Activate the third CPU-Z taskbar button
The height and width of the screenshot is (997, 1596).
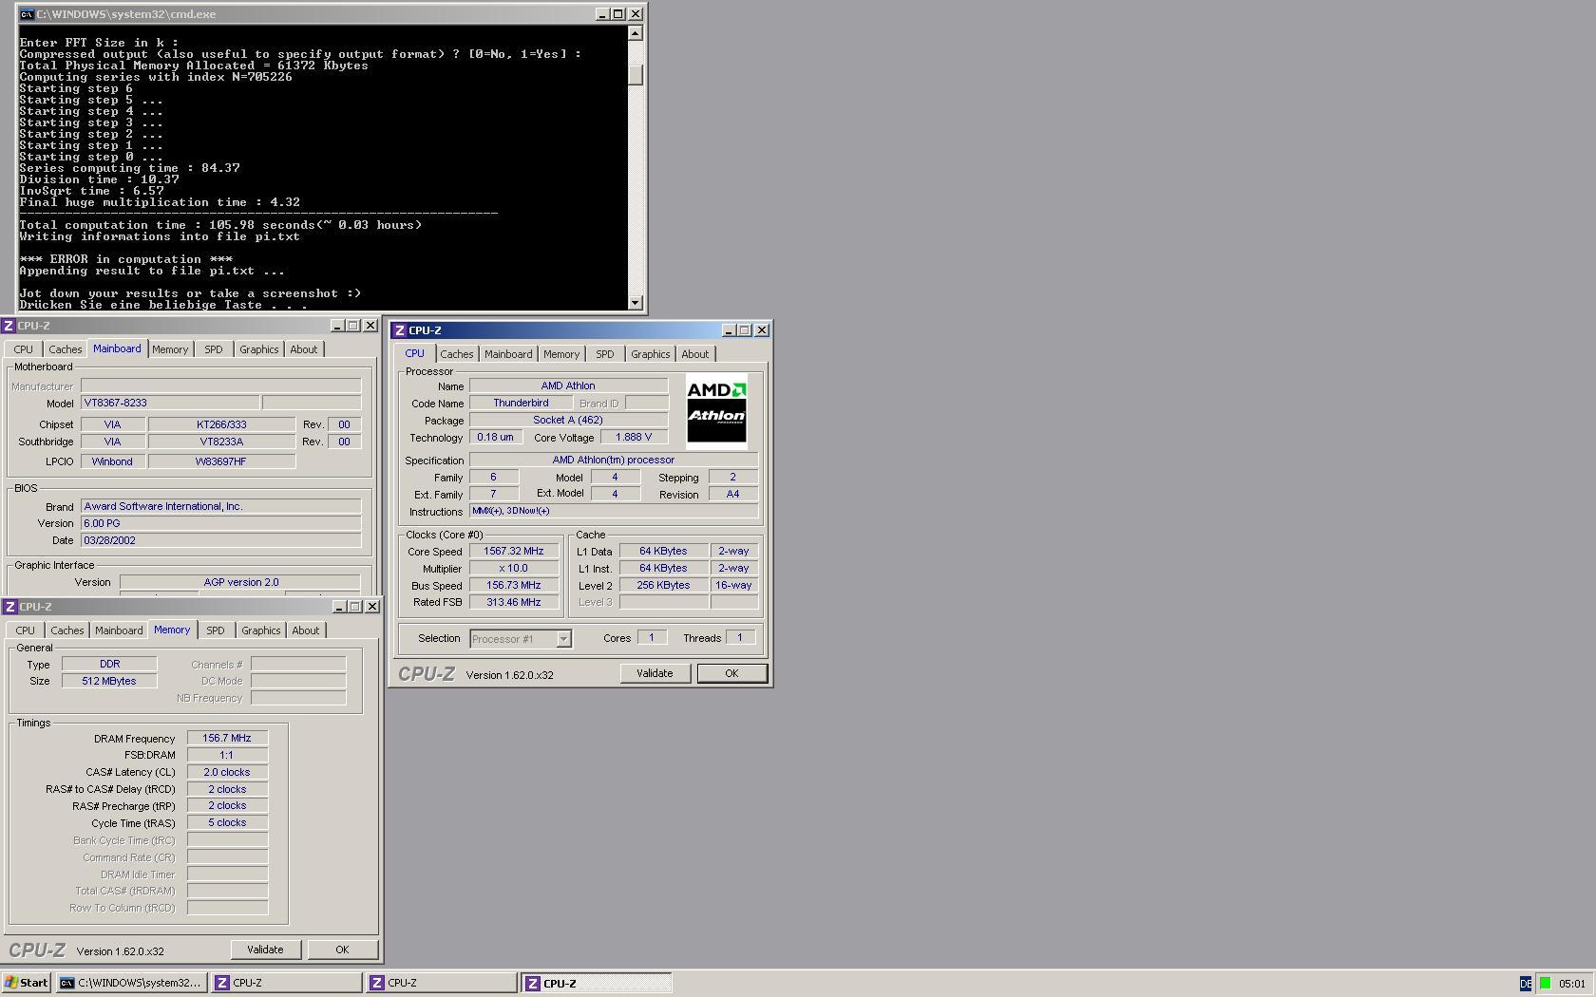click(597, 983)
